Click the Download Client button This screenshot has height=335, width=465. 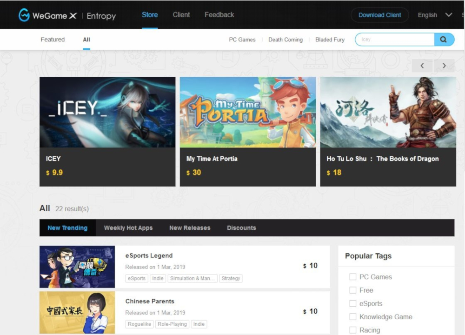click(379, 15)
